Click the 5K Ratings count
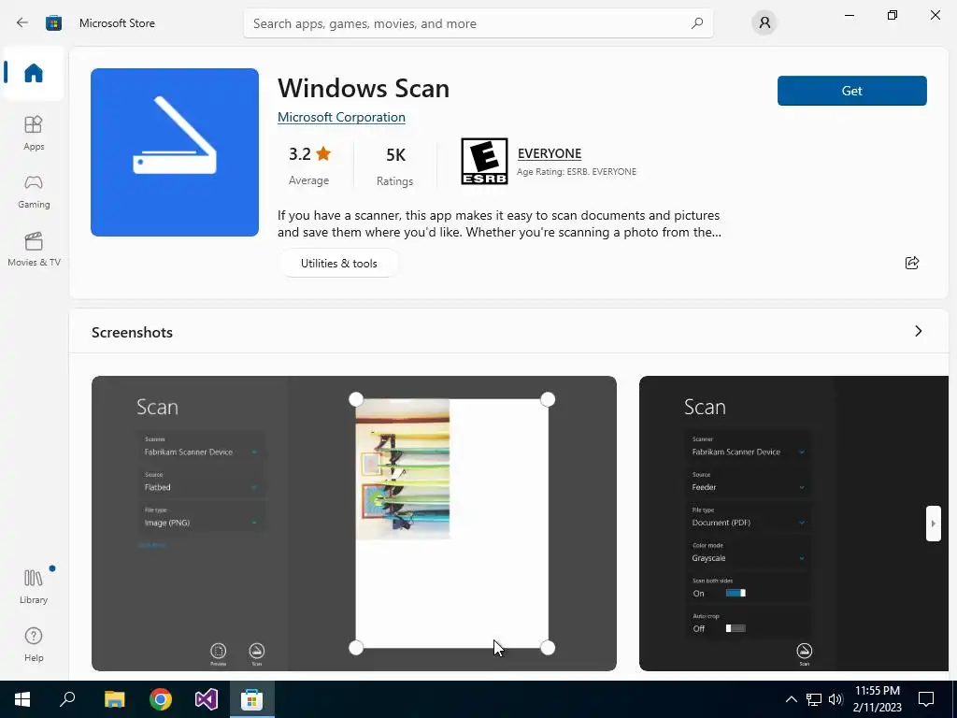The width and height of the screenshot is (957, 718). tap(395, 166)
